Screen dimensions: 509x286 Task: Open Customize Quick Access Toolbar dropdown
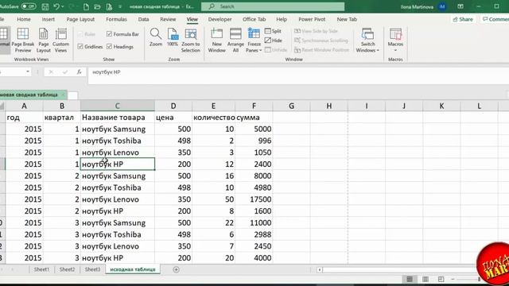coord(120,6)
